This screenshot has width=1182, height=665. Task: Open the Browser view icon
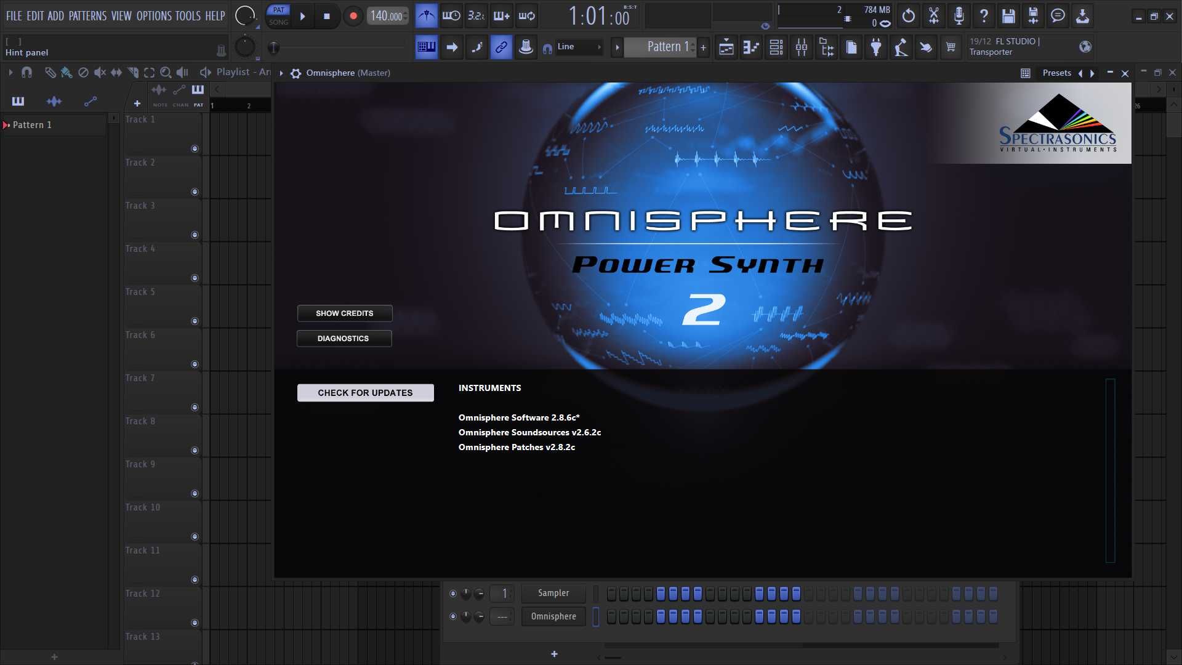point(827,47)
